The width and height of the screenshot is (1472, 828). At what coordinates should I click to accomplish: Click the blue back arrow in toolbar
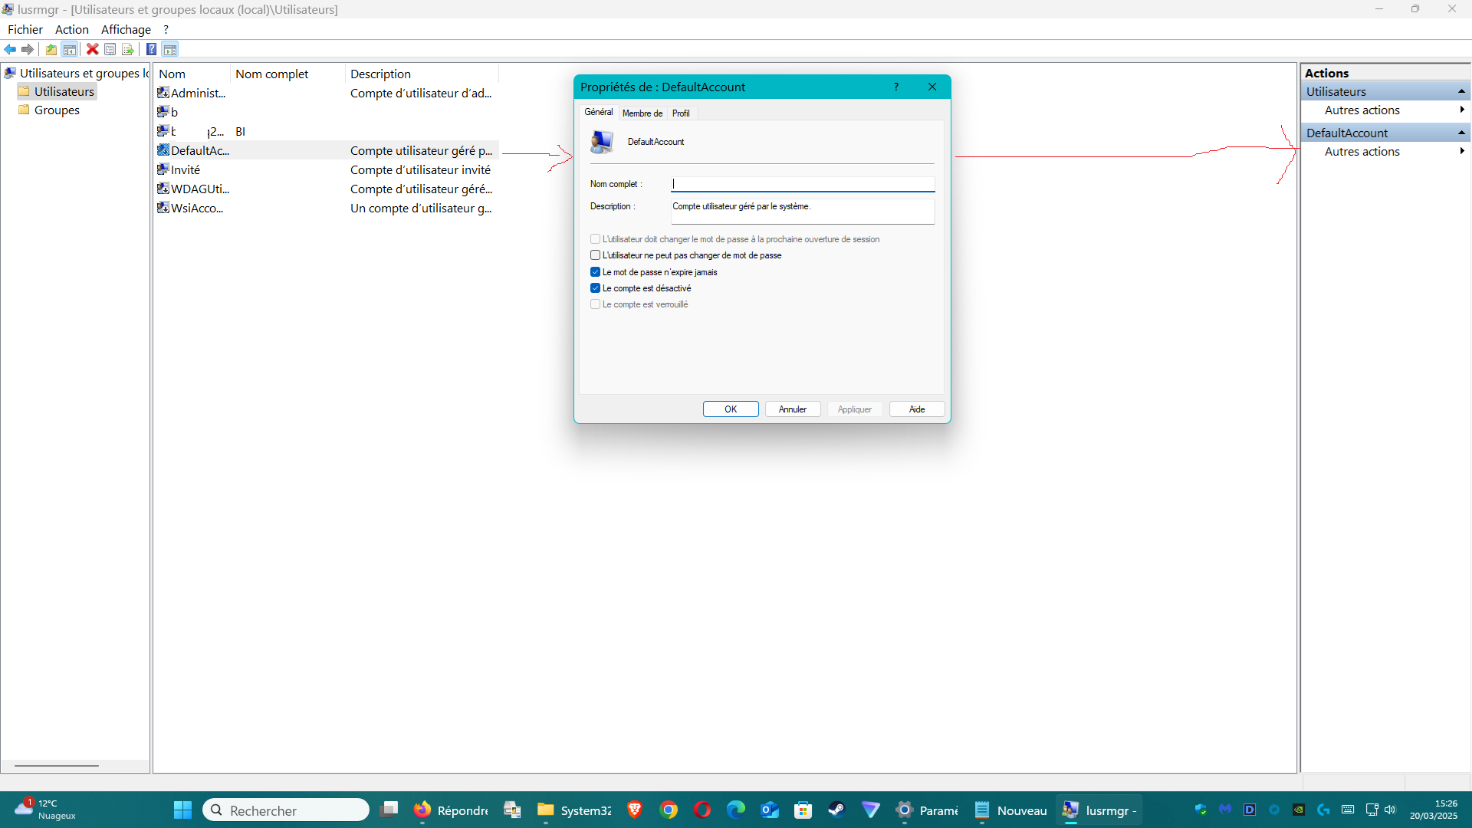10,50
